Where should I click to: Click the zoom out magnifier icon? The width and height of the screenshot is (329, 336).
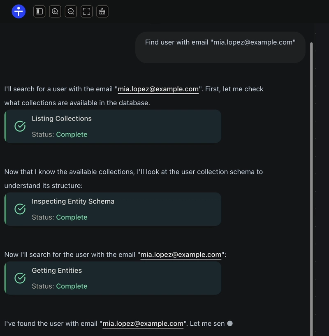[x=71, y=12]
